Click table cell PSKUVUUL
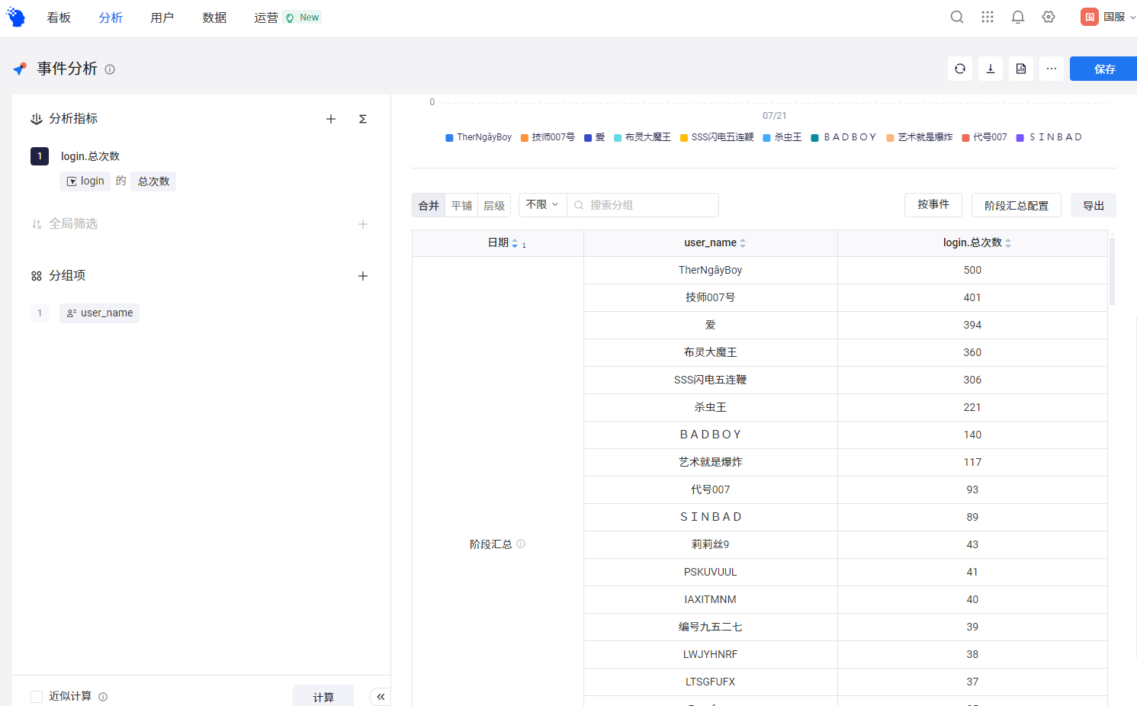1137x706 pixels. click(x=711, y=572)
